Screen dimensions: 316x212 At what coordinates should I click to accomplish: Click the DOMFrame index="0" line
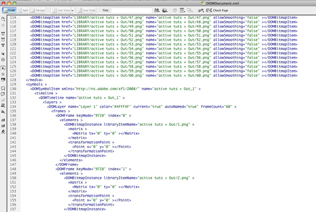[x=94, y=115]
